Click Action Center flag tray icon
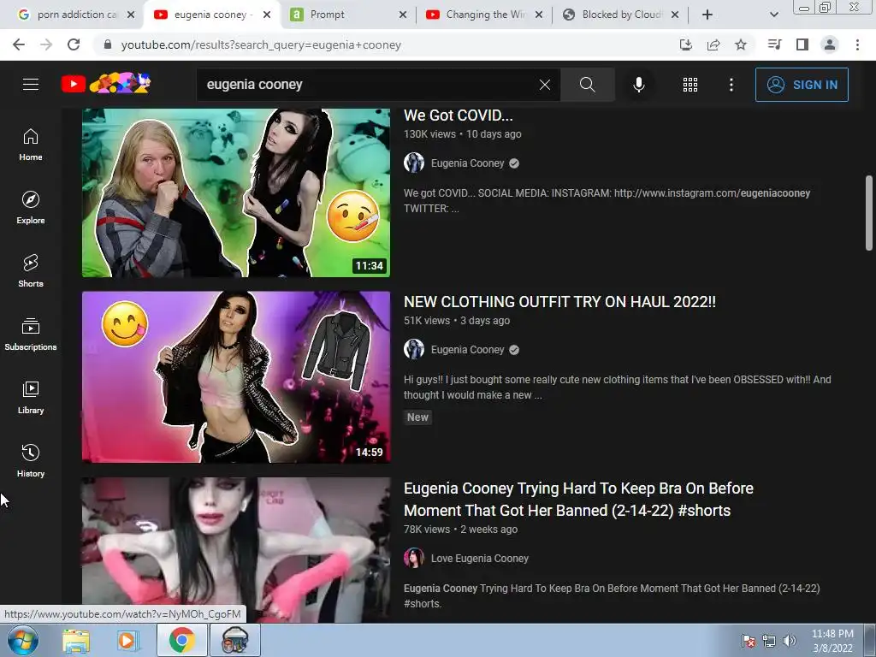876x657 pixels. [x=749, y=641]
